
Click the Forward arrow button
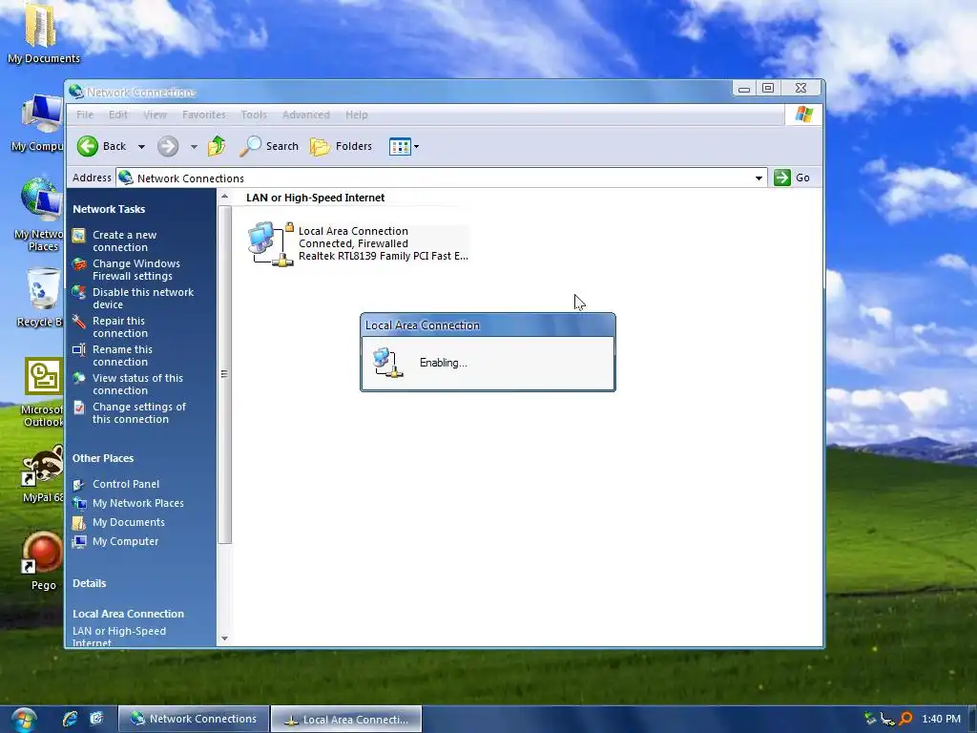(x=168, y=146)
